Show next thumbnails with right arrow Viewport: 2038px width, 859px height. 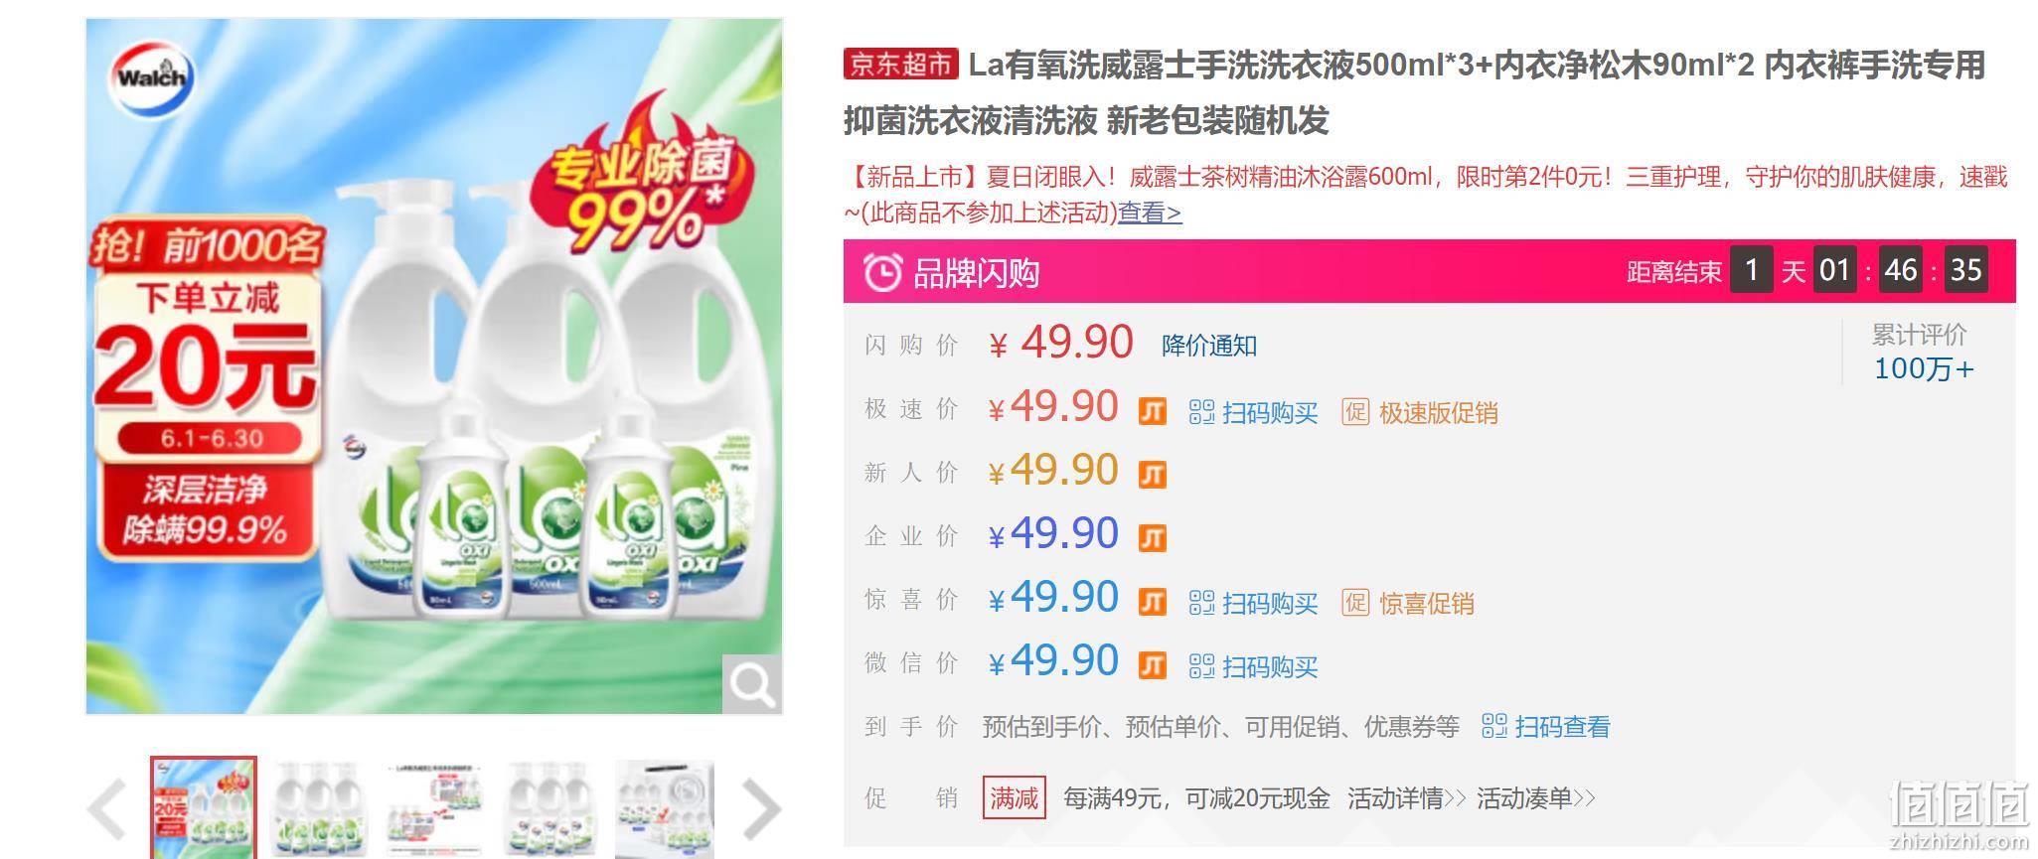click(761, 808)
